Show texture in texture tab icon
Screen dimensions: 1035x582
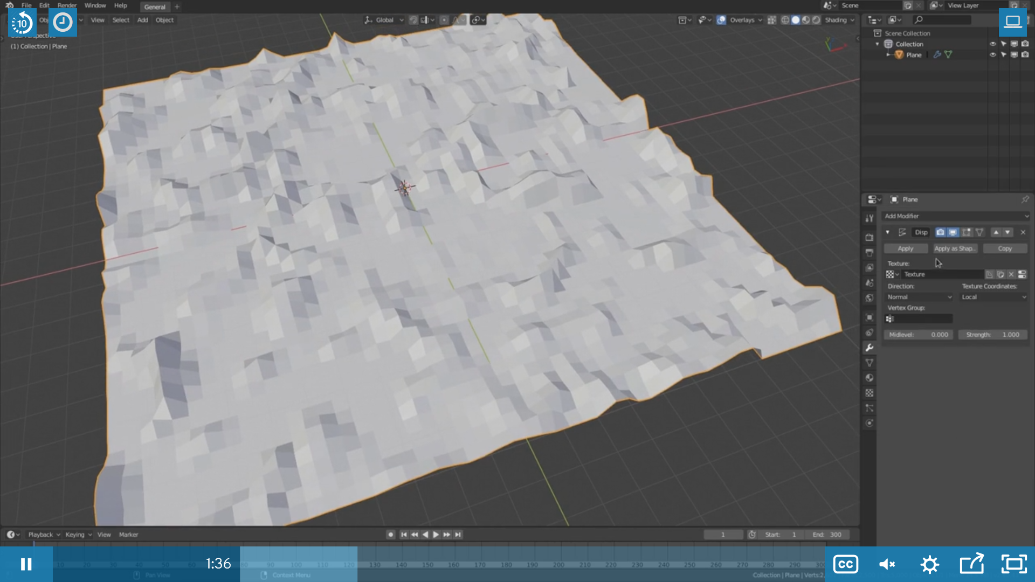click(x=1022, y=274)
